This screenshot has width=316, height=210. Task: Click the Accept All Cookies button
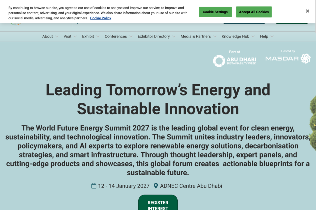point(254,12)
